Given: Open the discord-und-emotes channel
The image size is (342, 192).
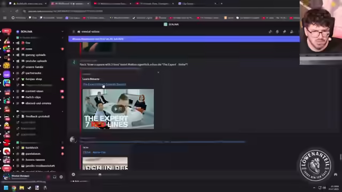Looking at the screenshot, I should click(38, 103).
